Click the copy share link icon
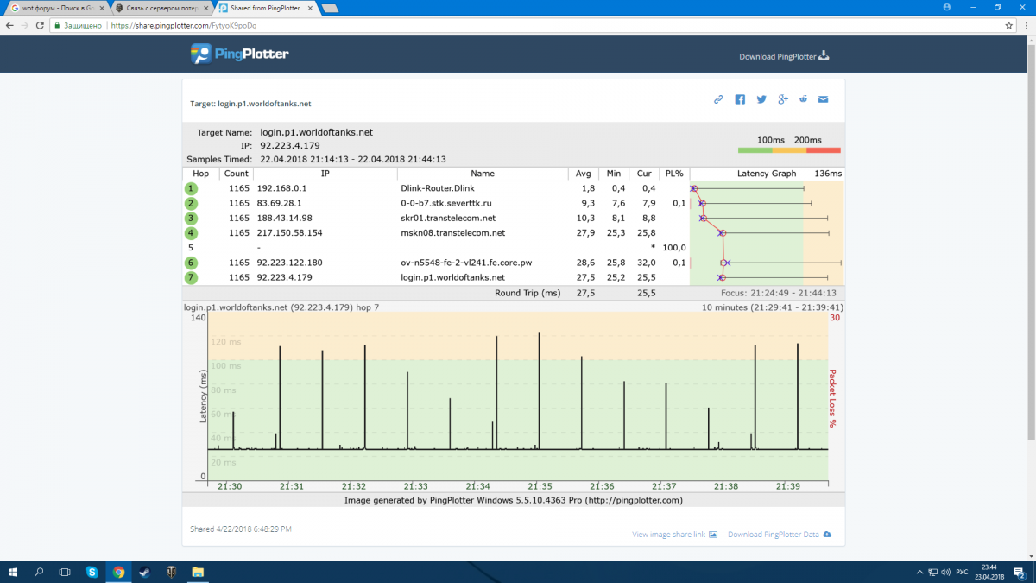The height and width of the screenshot is (583, 1036). coord(718,99)
